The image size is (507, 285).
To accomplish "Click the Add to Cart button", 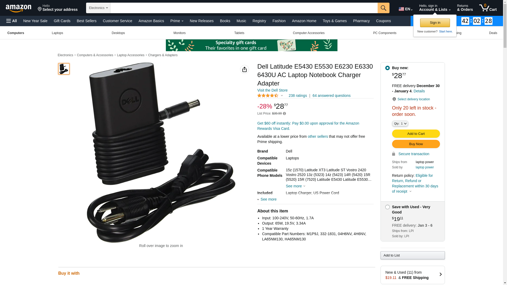I will point(416,134).
